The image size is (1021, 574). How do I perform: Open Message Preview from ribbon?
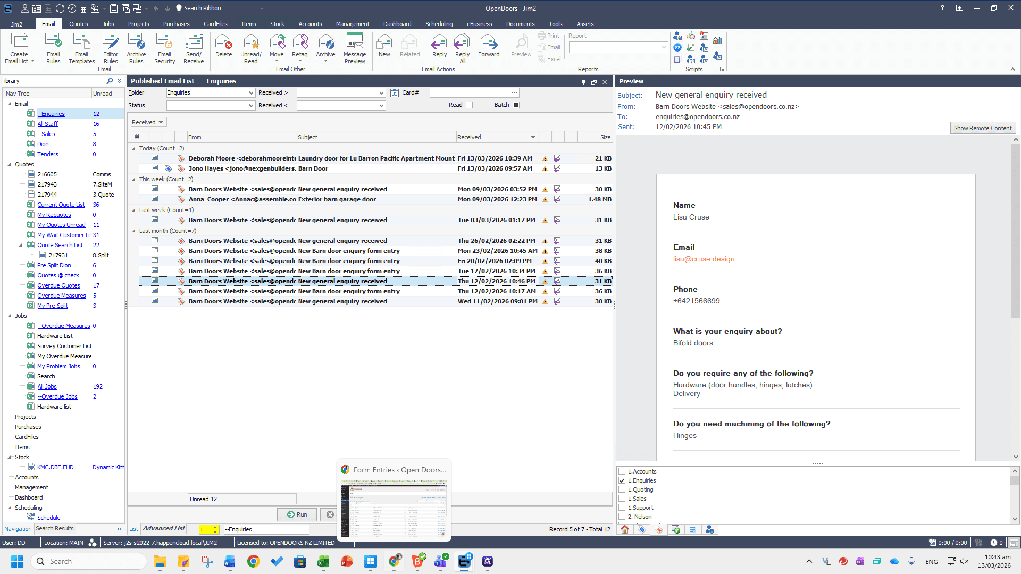point(355,48)
